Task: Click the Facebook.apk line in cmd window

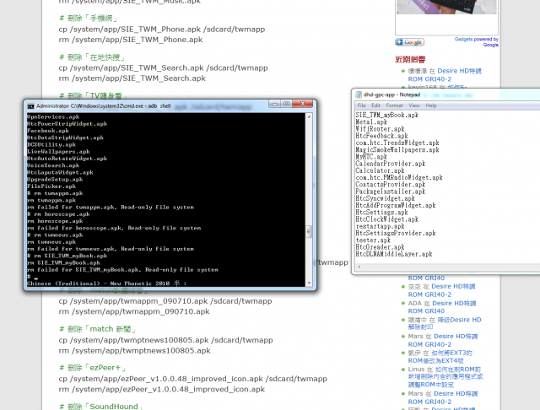Action: pyautogui.click(x=48, y=131)
